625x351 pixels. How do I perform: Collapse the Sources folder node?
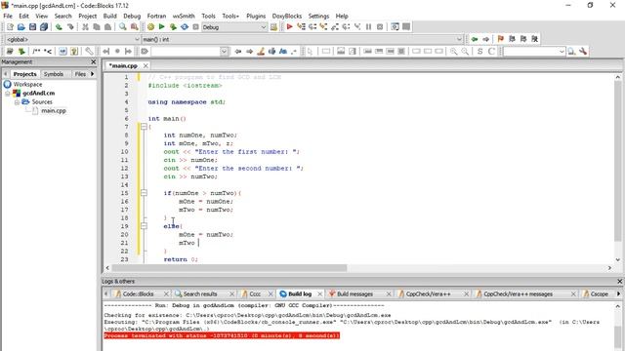[17, 102]
